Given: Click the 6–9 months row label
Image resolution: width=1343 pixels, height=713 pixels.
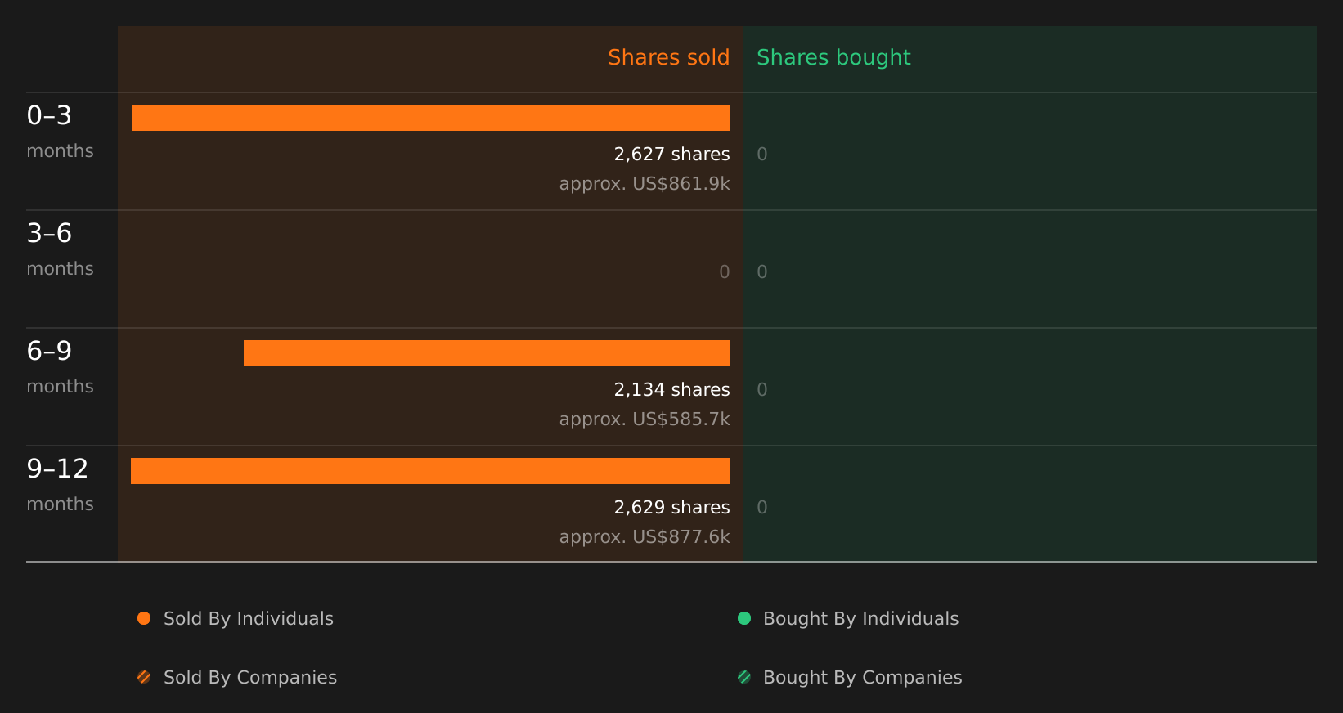Looking at the screenshot, I should (60, 367).
